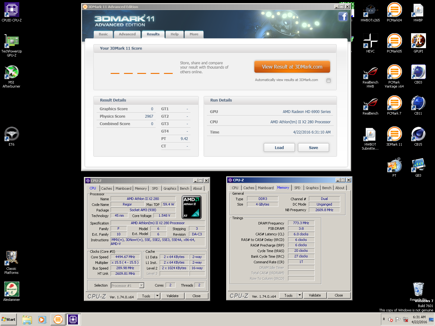
Task: Show hidden tray icons arrow
Action: point(384,319)
